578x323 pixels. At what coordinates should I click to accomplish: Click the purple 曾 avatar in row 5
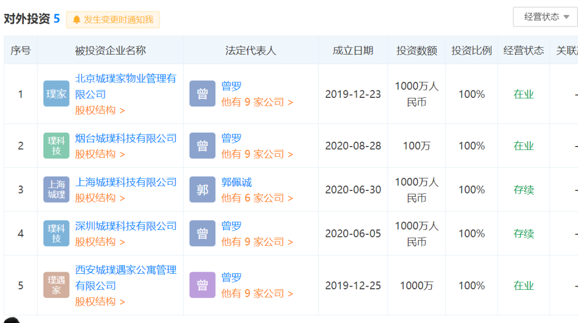point(202,285)
